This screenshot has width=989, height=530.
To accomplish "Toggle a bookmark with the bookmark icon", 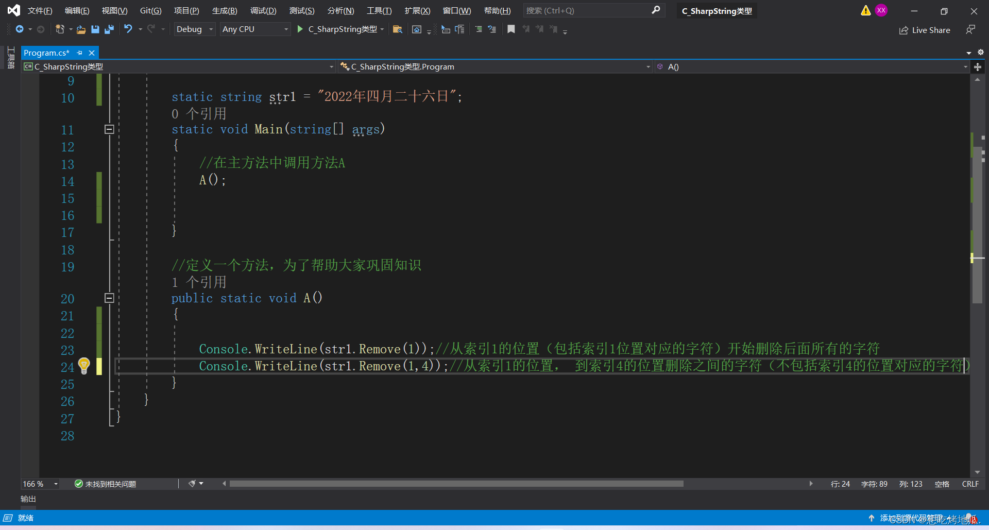I will [x=511, y=29].
